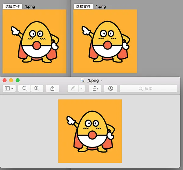Viewport: 183px width, 170px height.
Task: Open the _1.png title dropdown chevron
Action: pyautogui.click(x=102, y=80)
